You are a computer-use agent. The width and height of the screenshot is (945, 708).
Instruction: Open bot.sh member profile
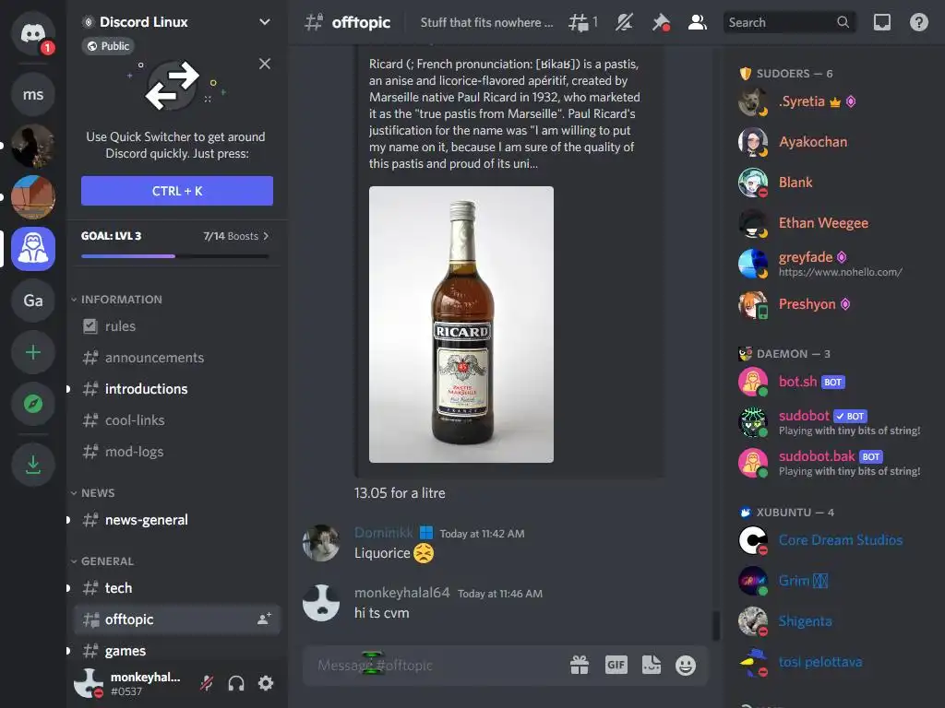click(x=835, y=382)
